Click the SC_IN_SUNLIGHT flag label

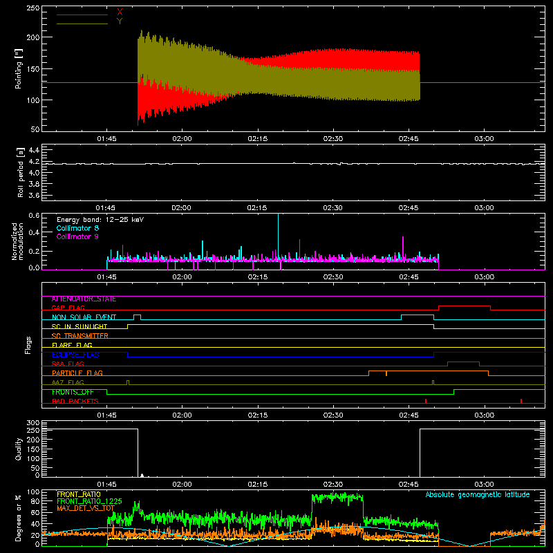tap(79, 326)
